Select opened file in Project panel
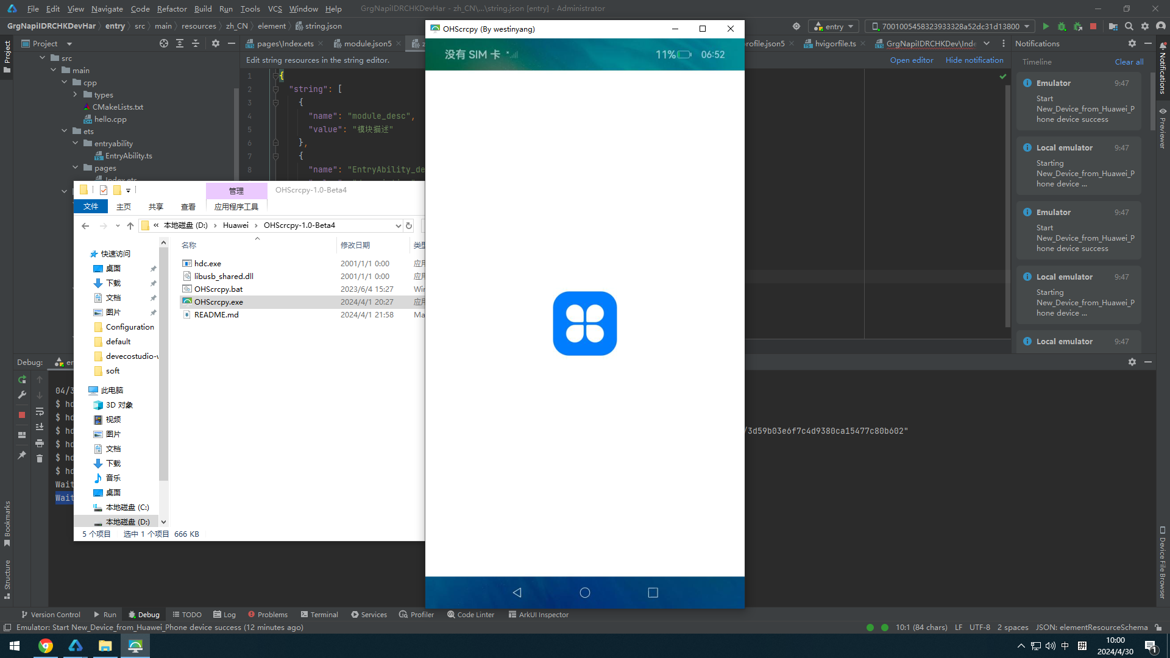Screen dimensions: 1170x658 (x=164, y=43)
